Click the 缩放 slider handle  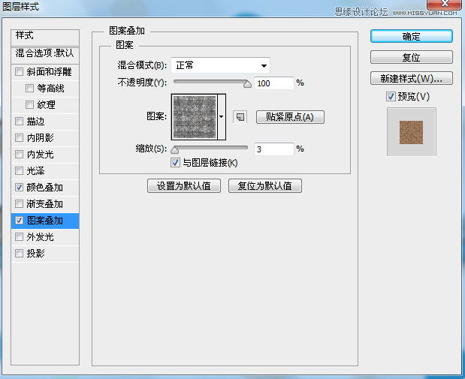(x=175, y=150)
